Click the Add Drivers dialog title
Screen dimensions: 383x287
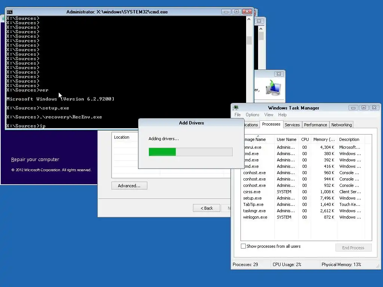pyautogui.click(x=191, y=123)
